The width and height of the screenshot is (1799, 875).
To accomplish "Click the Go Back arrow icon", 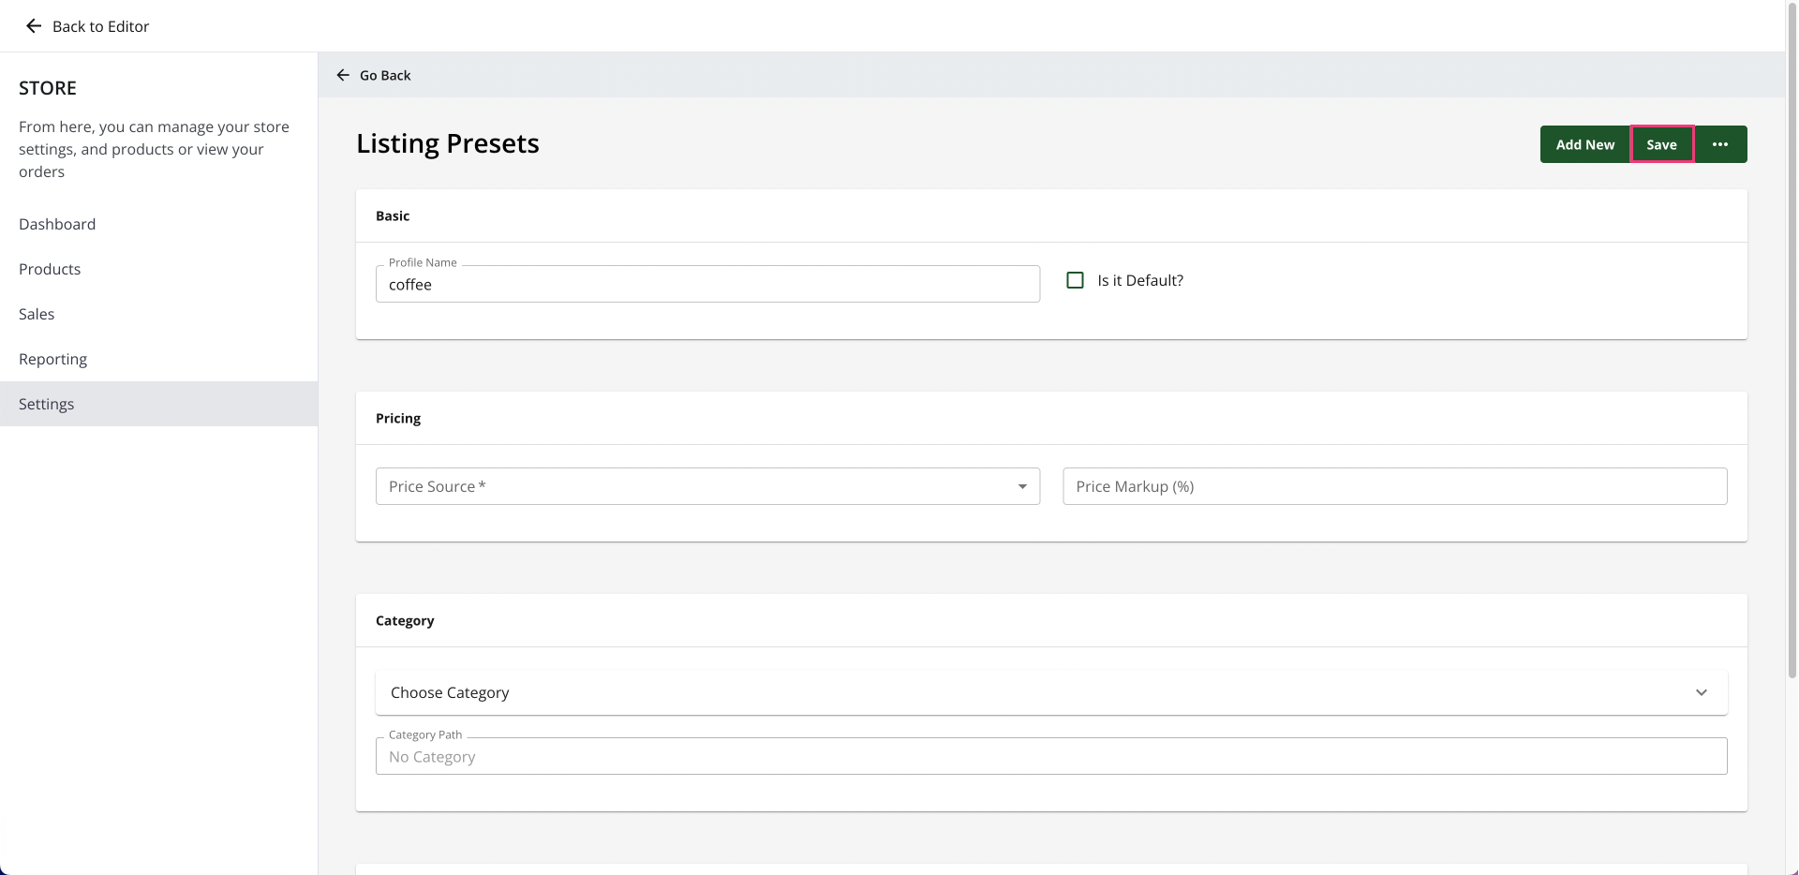I will (343, 75).
